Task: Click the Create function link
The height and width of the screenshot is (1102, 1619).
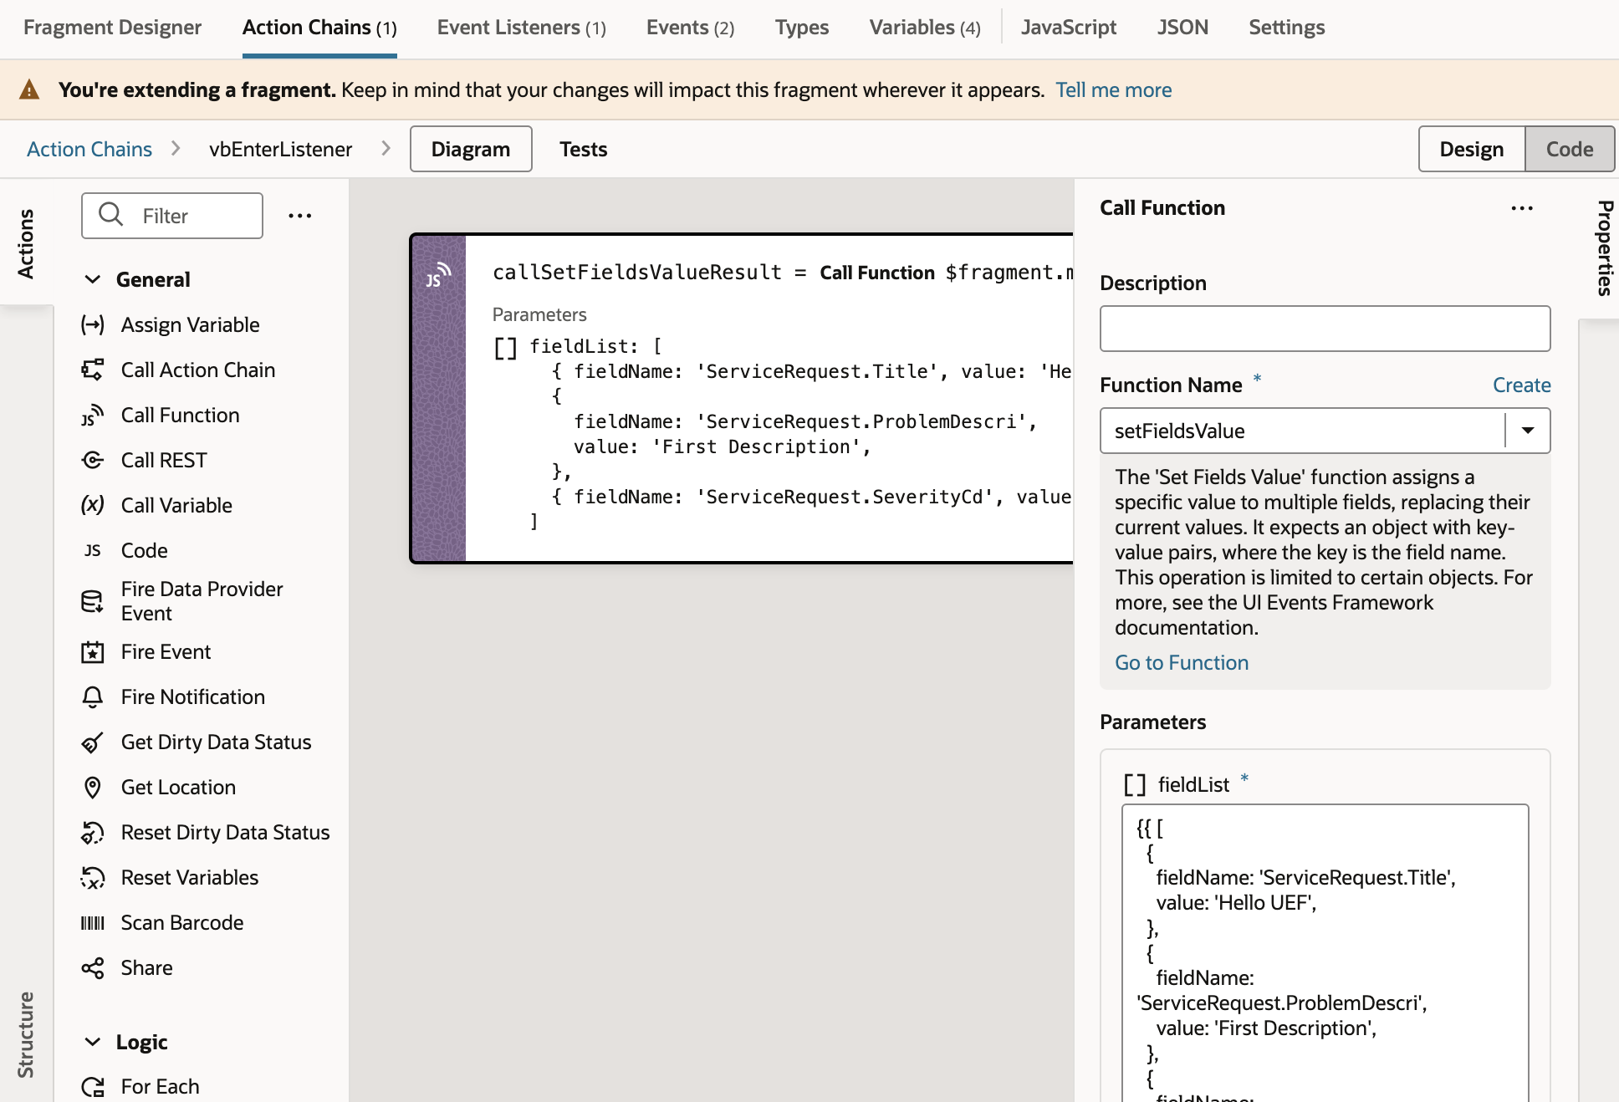Action: click(x=1522, y=384)
